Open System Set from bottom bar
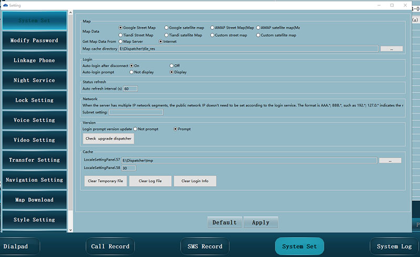This screenshot has height=257, width=420. click(x=299, y=246)
